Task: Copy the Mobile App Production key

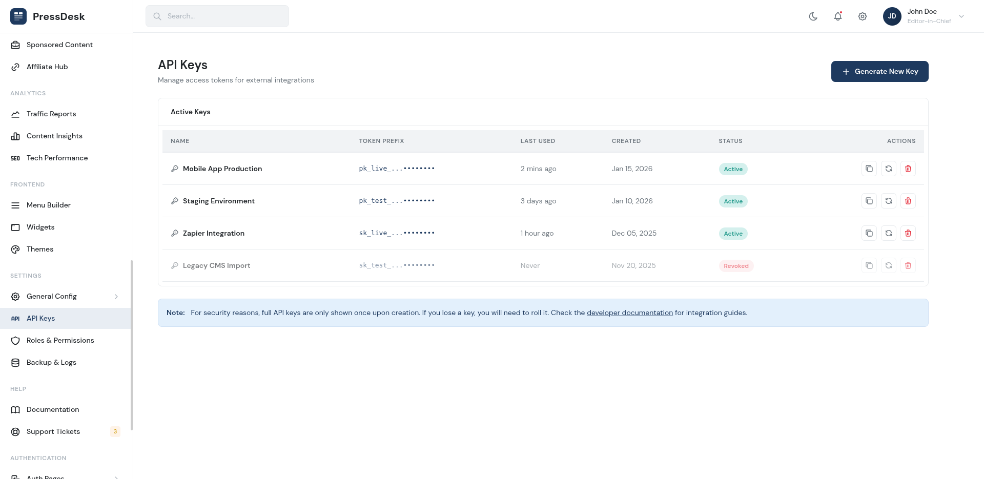Action: point(868,168)
